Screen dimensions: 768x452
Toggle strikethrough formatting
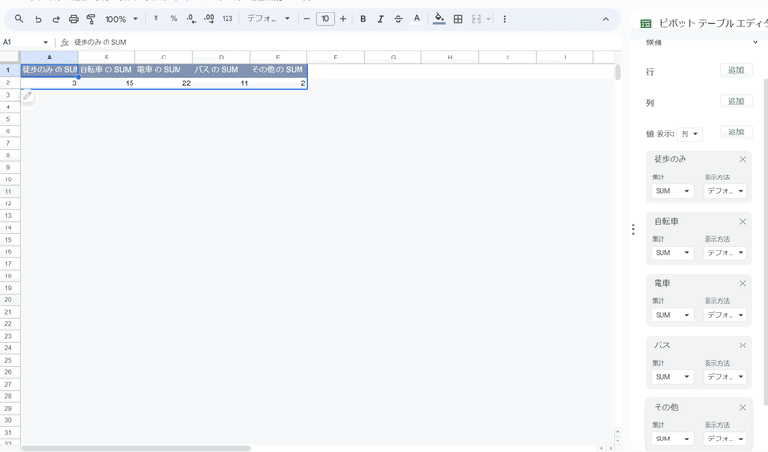398,19
